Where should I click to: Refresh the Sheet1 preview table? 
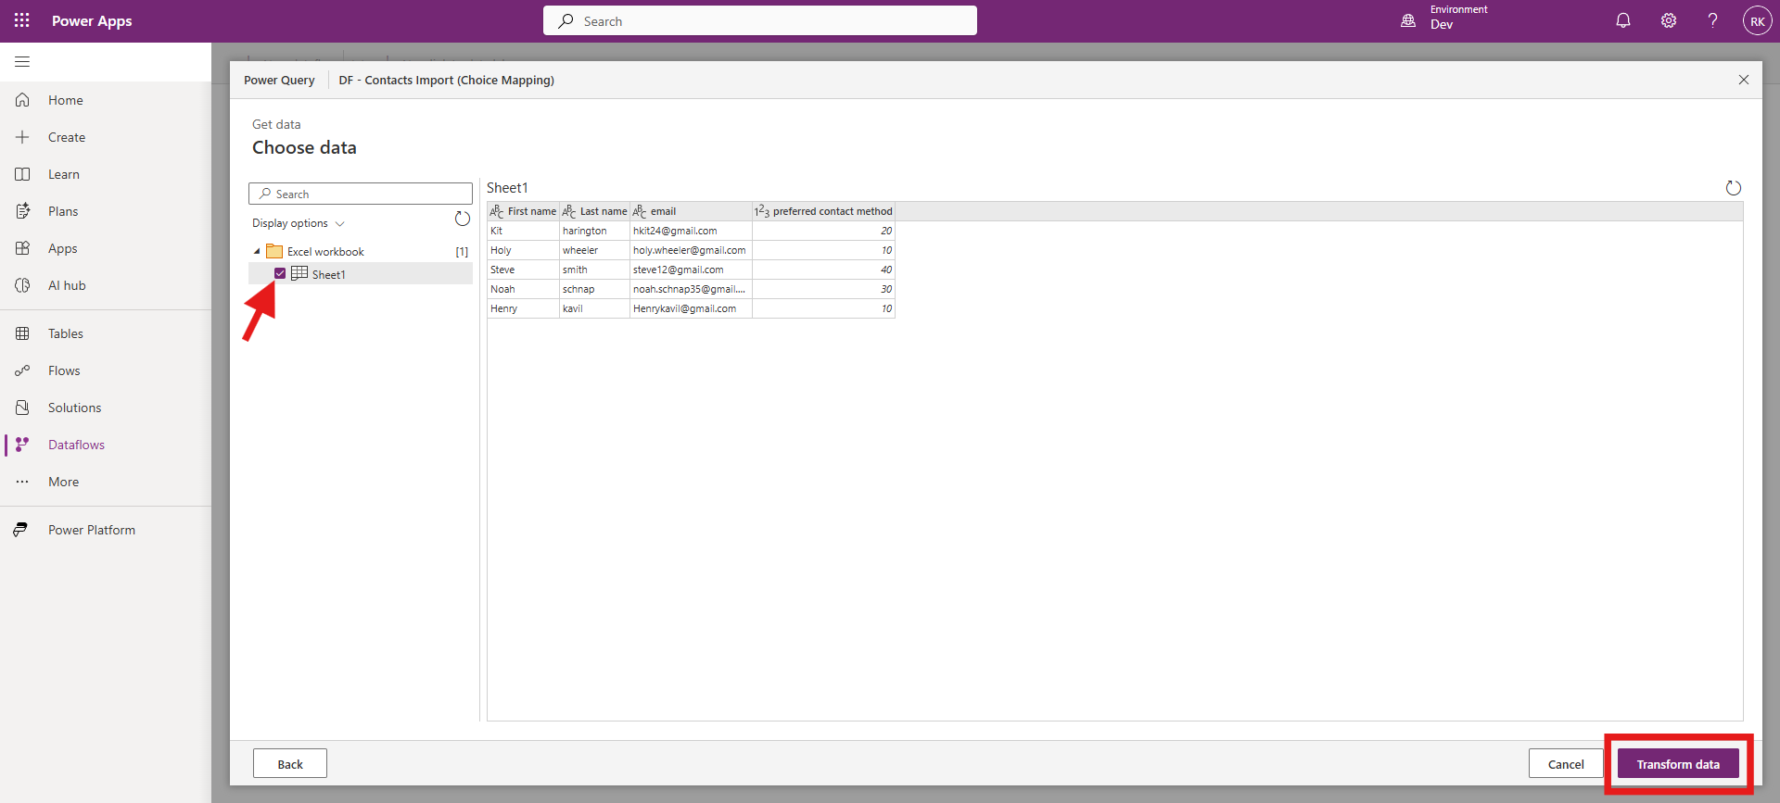click(1733, 188)
